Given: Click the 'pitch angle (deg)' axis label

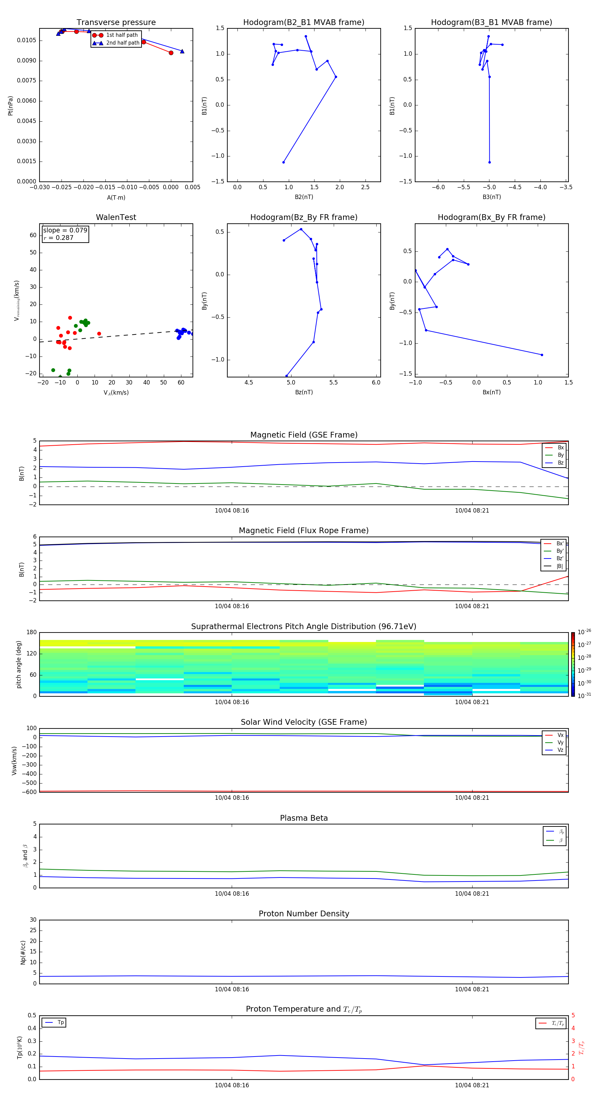Looking at the screenshot, I should [19, 664].
